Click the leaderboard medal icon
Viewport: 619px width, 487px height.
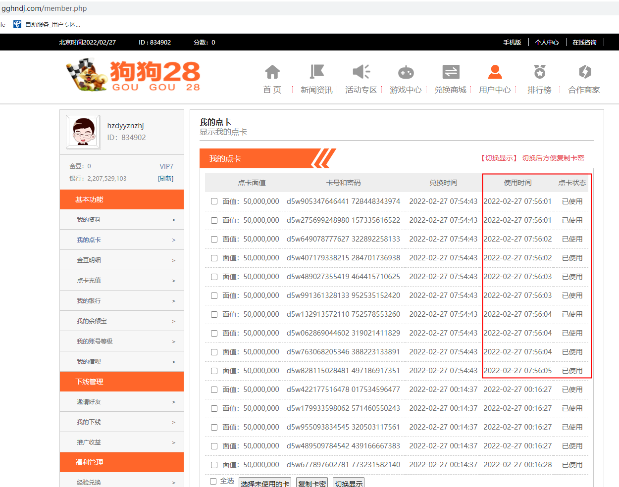pos(539,72)
